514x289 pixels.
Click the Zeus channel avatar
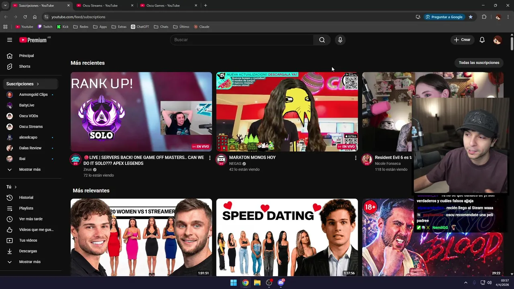(75, 160)
